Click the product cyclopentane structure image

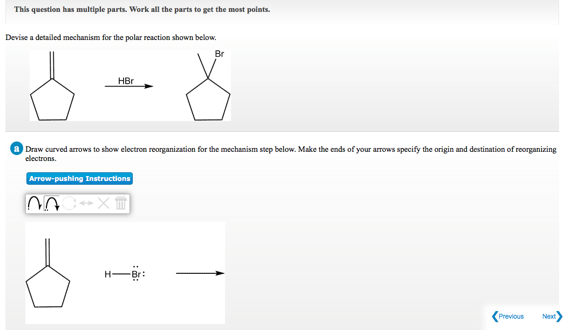click(209, 97)
